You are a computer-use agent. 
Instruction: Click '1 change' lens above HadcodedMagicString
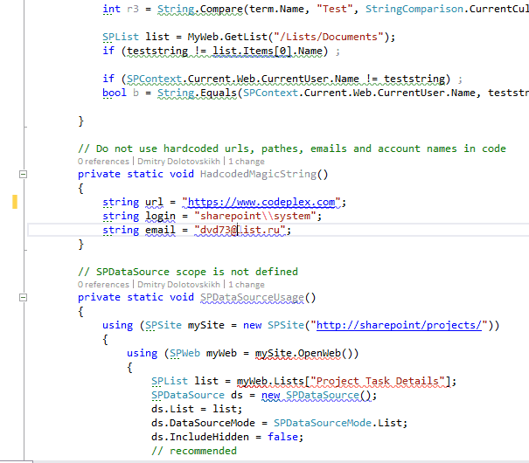[247, 162]
